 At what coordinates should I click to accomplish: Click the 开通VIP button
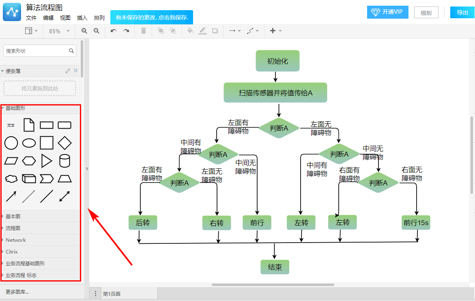[x=387, y=12]
